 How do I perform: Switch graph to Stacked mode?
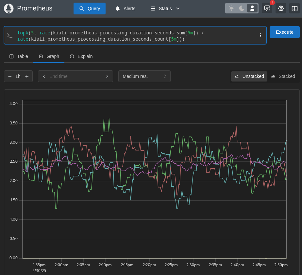point(283,76)
